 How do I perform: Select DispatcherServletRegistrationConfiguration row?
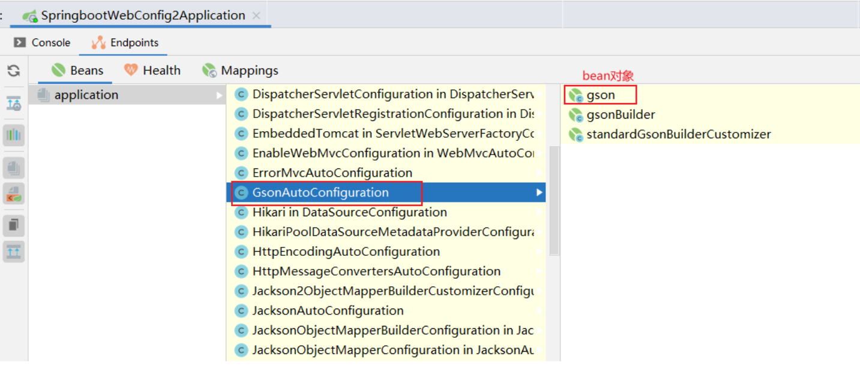(x=385, y=114)
